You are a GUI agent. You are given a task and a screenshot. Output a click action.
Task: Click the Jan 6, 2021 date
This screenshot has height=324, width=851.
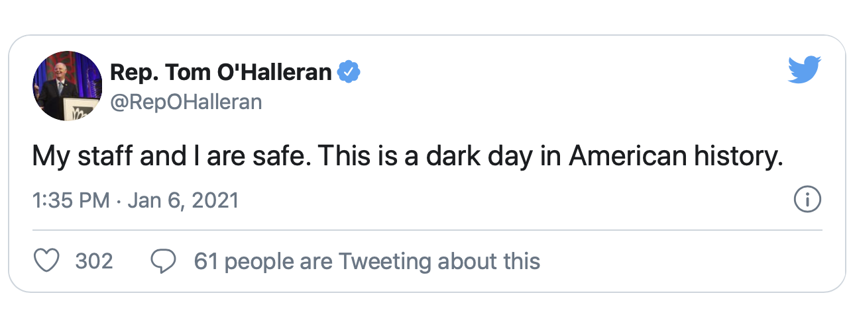pyautogui.click(x=180, y=200)
